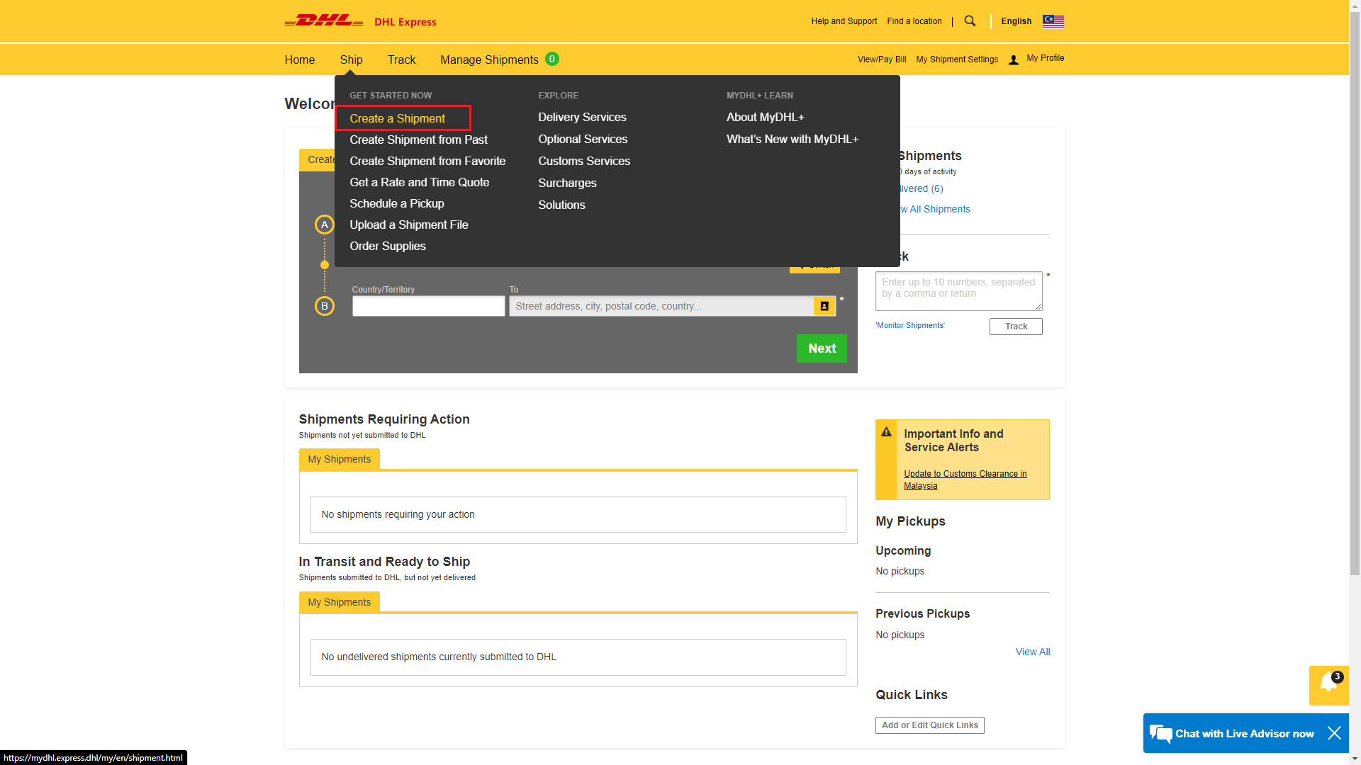This screenshot has width=1361, height=765.
Task: Open Delivered (6) shipments link
Action: (922, 188)
